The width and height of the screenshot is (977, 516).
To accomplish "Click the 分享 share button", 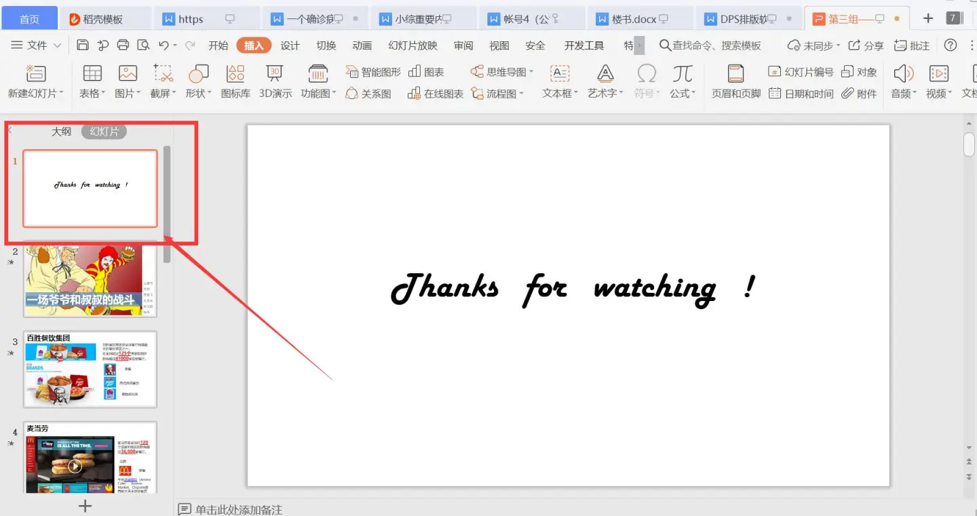I will point(866,45).
